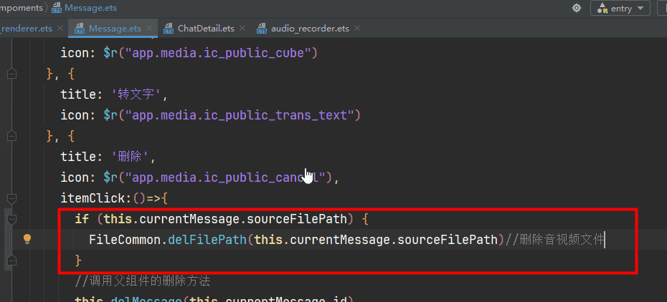667x302 pixels.
Task: Close the renderer.ets tab
Action: click(60, 29)
